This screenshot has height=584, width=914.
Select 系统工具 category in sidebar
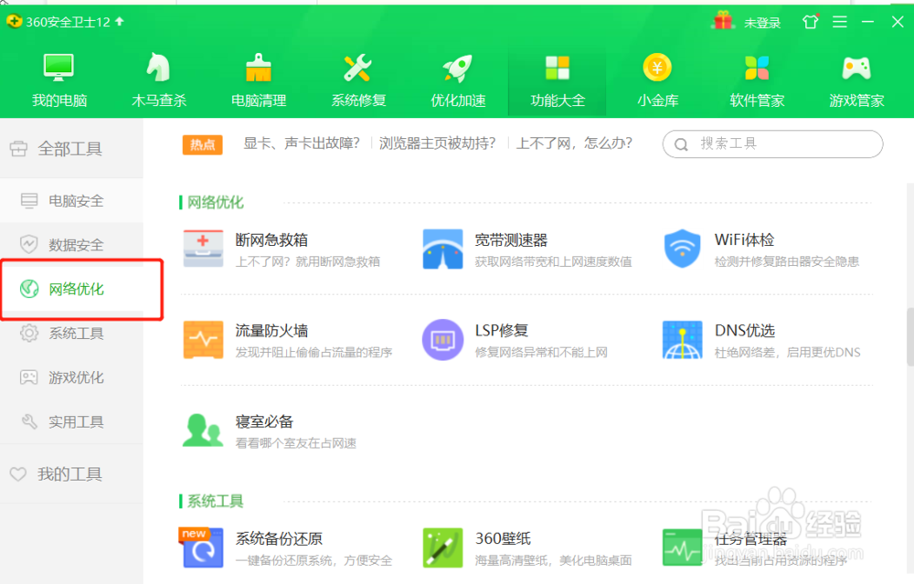(71, 334)
